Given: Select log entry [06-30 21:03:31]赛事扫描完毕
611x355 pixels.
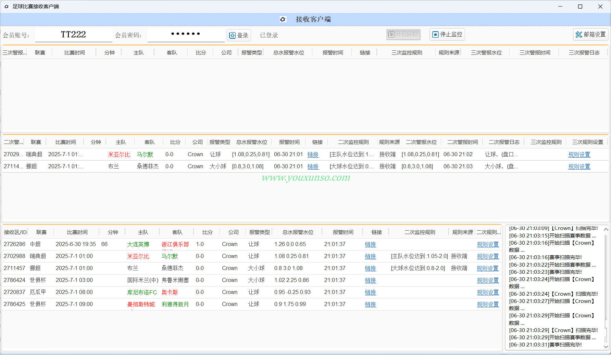Looking at the screenshot, I should [545, 345].
